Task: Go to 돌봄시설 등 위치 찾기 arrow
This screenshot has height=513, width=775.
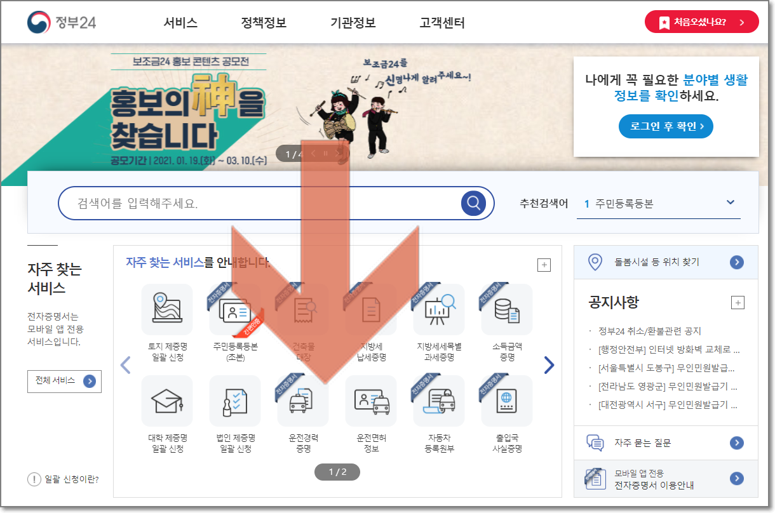Action: (737, 262)
